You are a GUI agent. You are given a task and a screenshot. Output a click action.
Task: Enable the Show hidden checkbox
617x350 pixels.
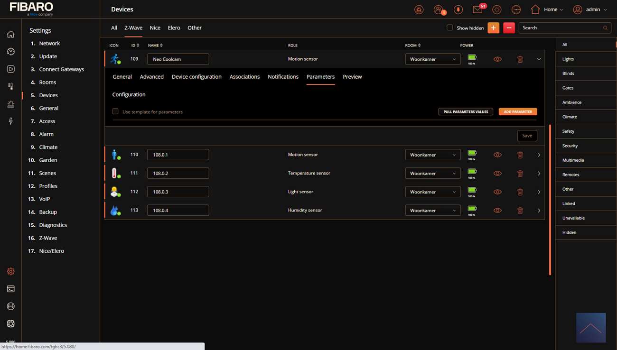[449, 28]
